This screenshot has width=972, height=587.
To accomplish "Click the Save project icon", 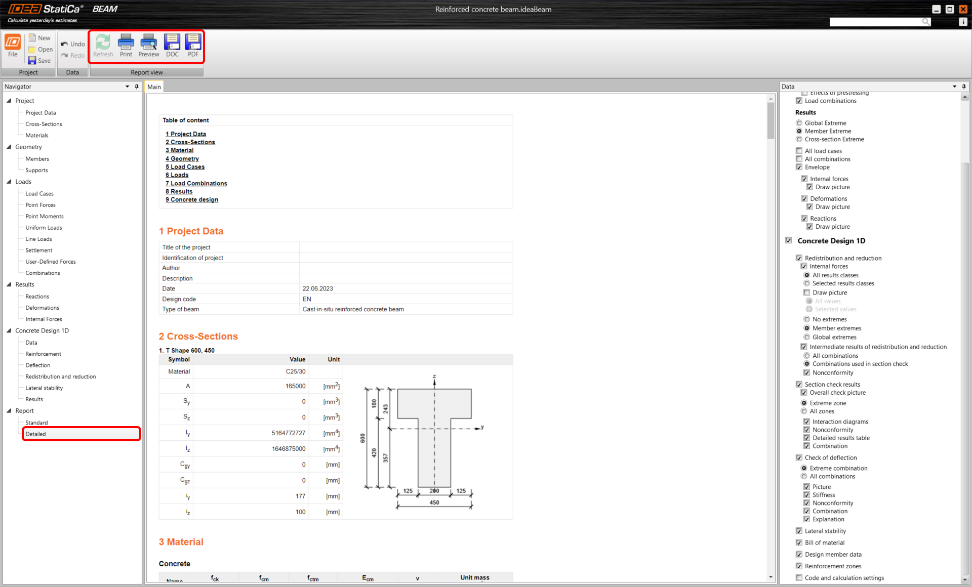I will pyautogui.click(x=32, y=61).
